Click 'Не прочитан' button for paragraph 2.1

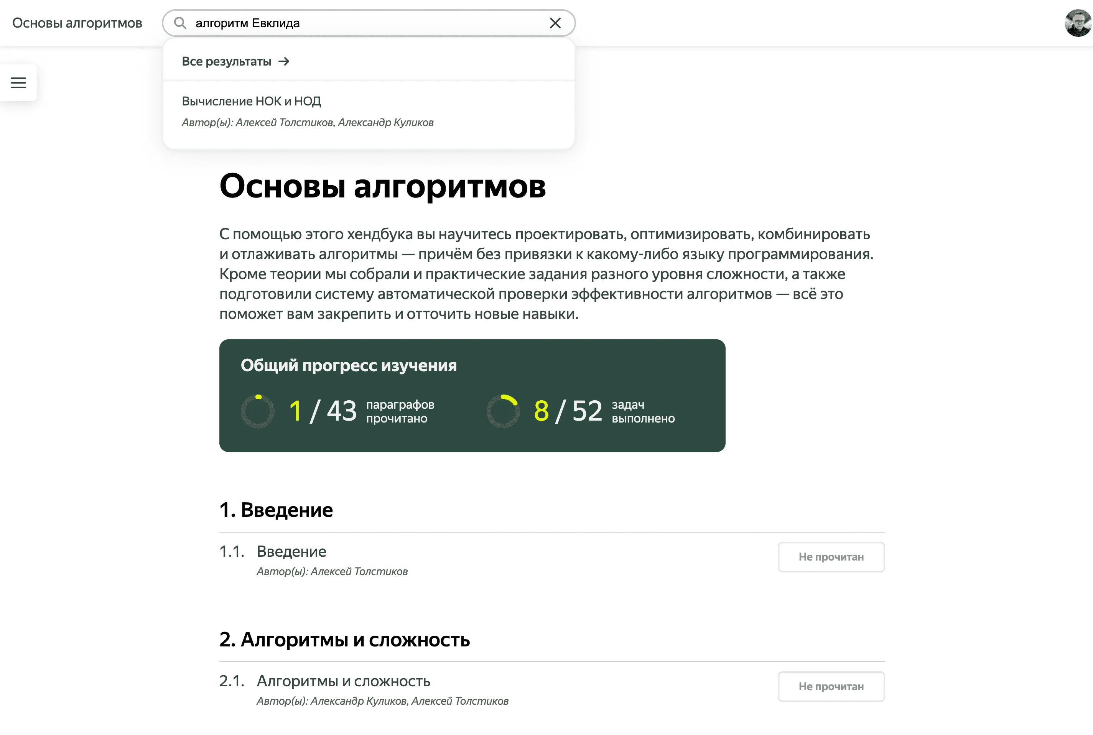831,687
